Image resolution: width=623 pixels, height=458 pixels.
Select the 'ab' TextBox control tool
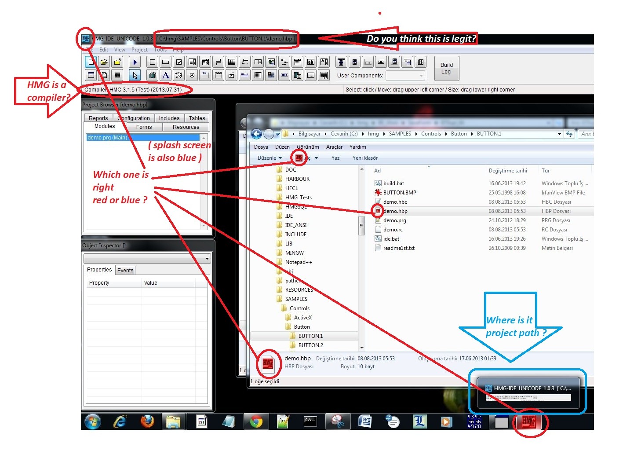(x=311, y=62)
